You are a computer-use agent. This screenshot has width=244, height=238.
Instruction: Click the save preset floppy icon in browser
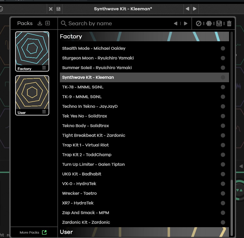pos(219,23)
